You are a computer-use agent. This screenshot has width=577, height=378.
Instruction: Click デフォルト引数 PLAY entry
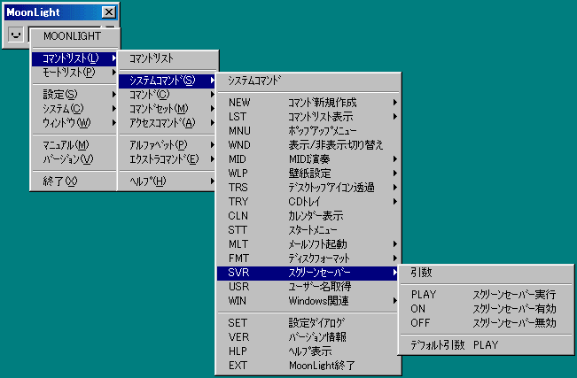coord(486,345)
